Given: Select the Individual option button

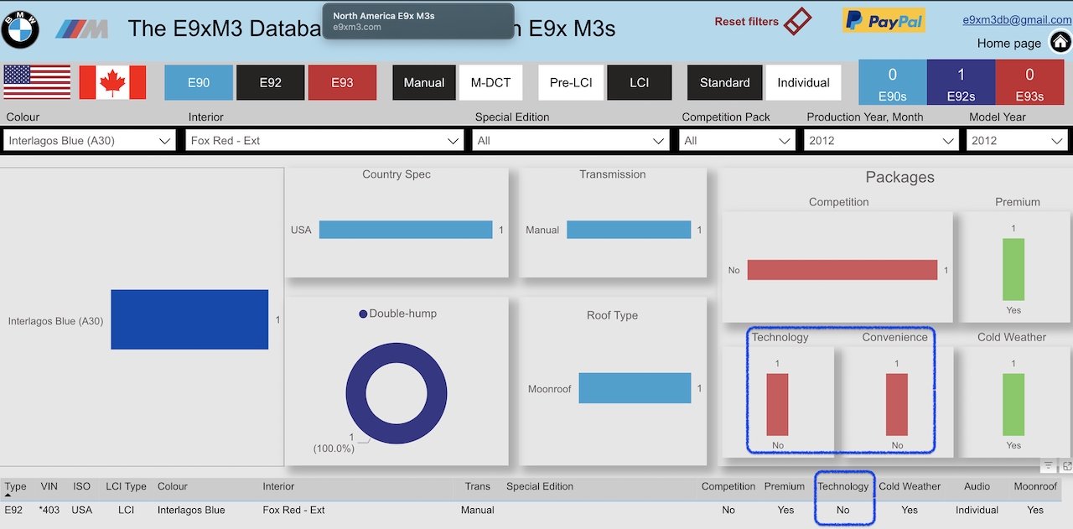Looking at the screenshot, I should click(803, 82).
